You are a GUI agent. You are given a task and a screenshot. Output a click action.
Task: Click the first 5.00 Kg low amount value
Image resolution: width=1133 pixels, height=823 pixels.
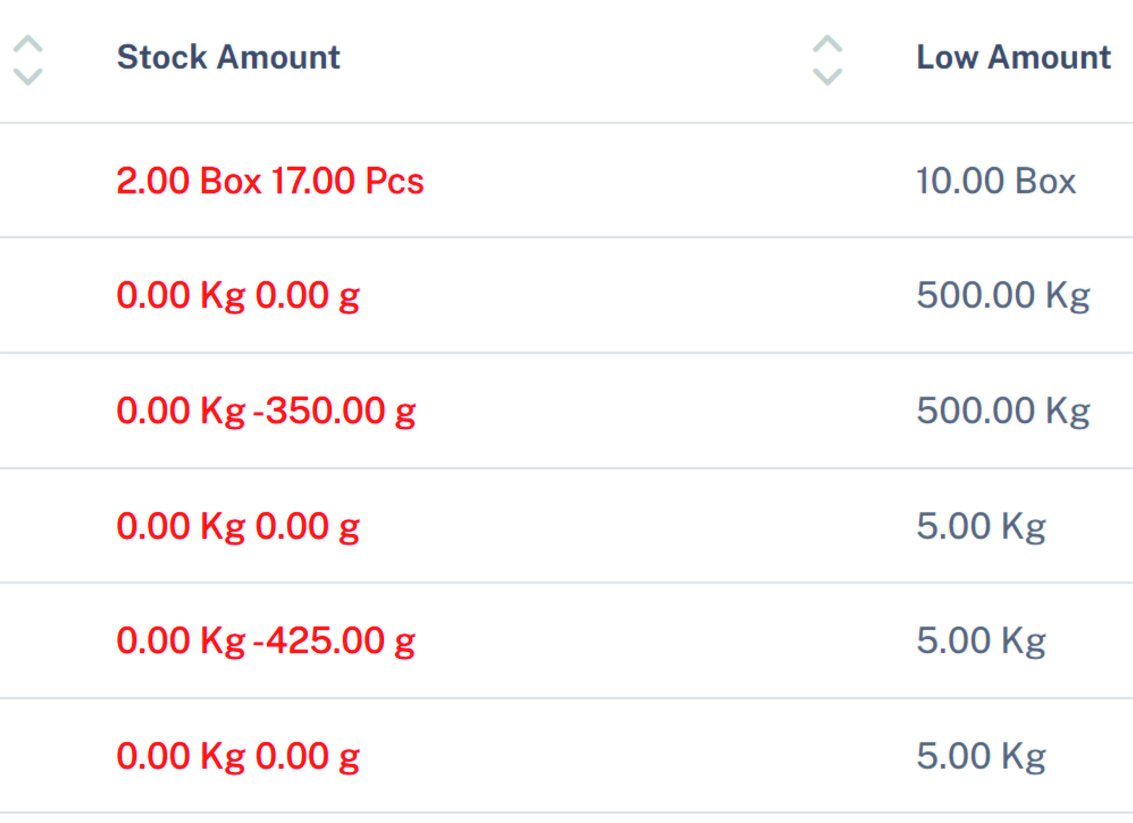(981, 527)
